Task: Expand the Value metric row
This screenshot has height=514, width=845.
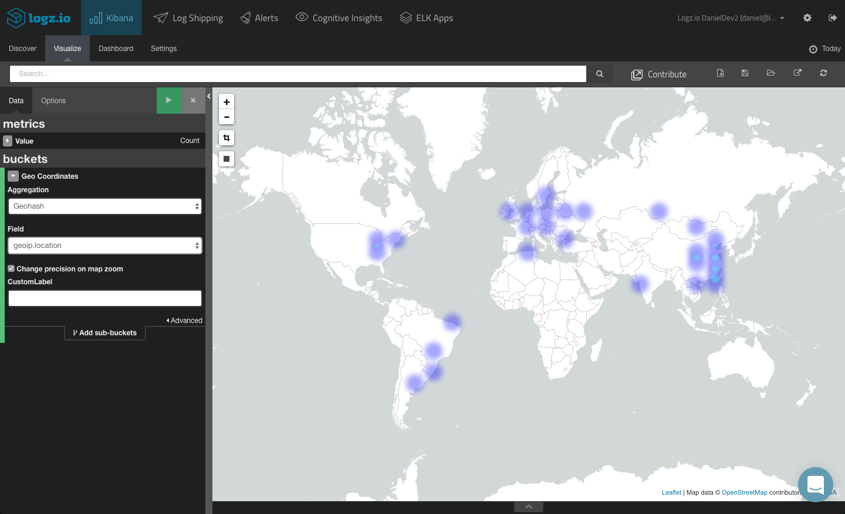Action: click(x=8, y=141)
